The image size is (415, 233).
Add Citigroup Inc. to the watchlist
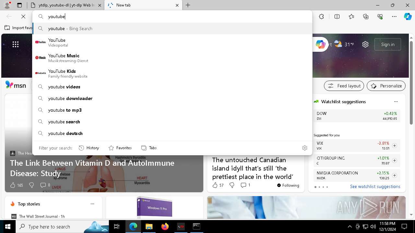(x=394, y=161)
